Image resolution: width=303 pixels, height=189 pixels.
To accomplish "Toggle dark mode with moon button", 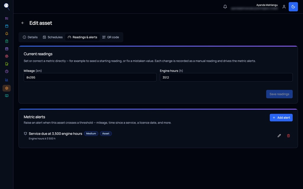I will coord(293,7).
